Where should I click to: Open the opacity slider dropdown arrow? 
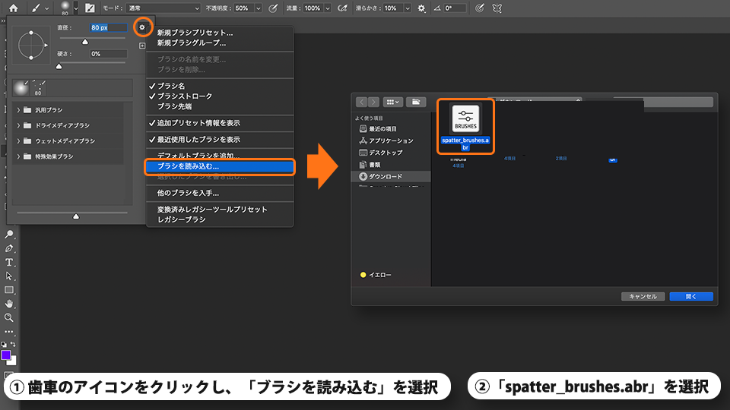click(259, 8)
